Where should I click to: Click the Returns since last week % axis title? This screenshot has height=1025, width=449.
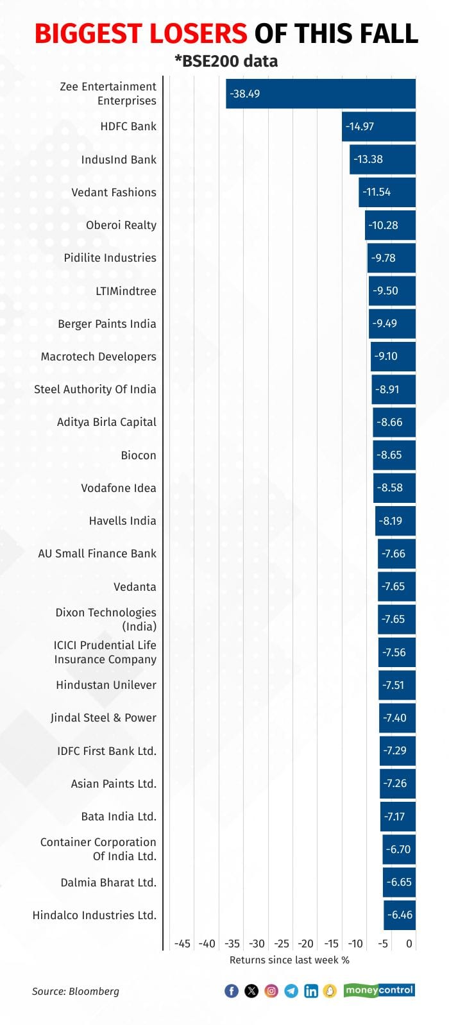289,960
